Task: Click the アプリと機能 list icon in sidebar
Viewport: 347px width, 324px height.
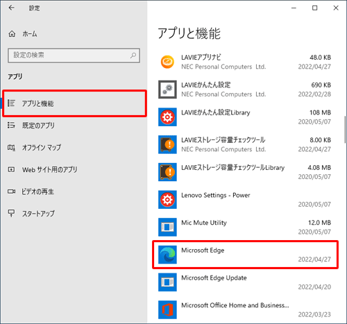Action: click(x=11, y=103)
